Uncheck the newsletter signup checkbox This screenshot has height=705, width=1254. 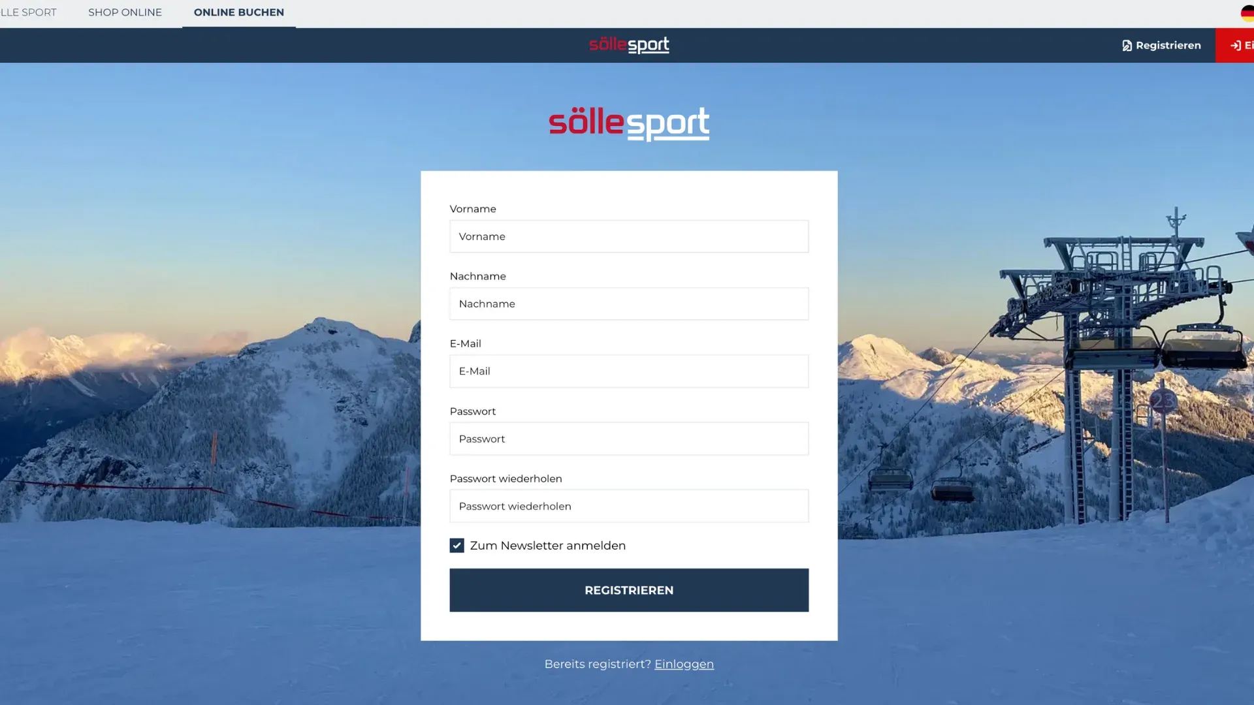coord(457,545)
